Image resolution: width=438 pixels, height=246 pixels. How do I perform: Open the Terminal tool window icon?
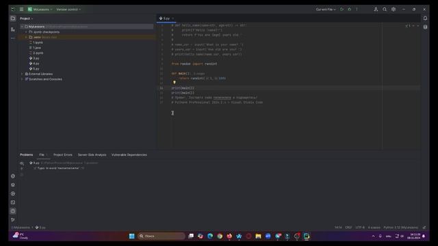[x=13, y=202]
